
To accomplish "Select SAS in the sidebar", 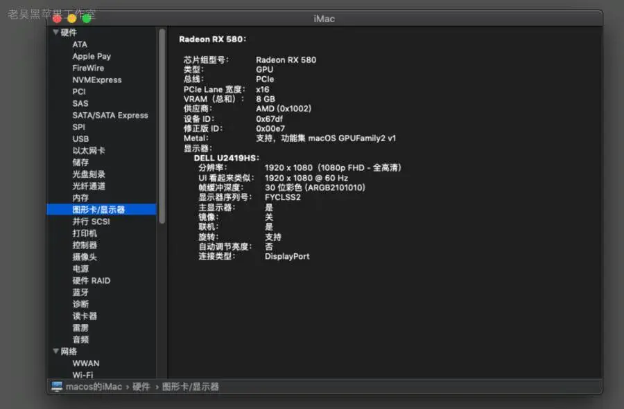I will 80,104.
